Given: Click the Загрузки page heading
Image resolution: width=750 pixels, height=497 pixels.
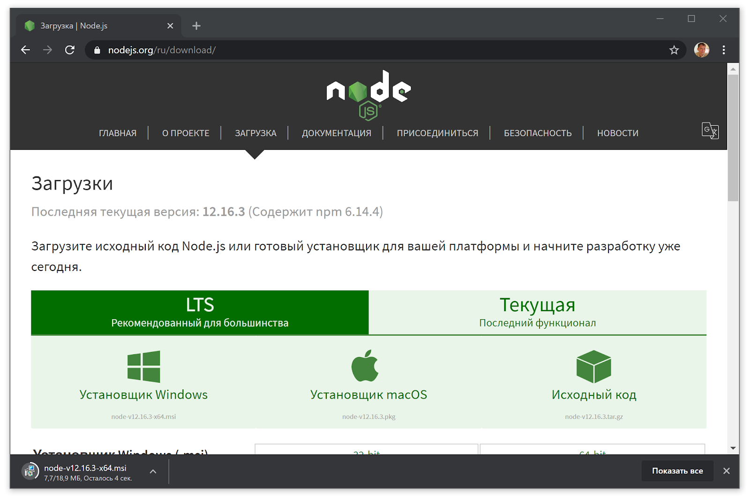Looking at the screenshot, I should [x=72, y=183].
